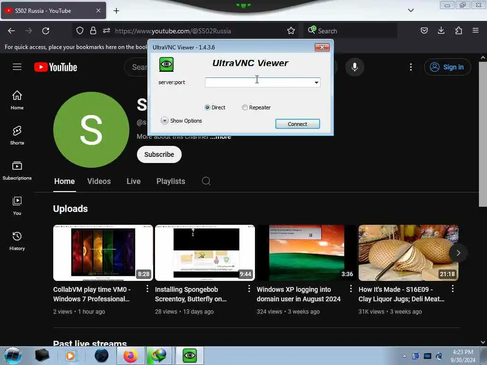
Task: Open Firefox from the taskbar
Action: pos(130,355)
